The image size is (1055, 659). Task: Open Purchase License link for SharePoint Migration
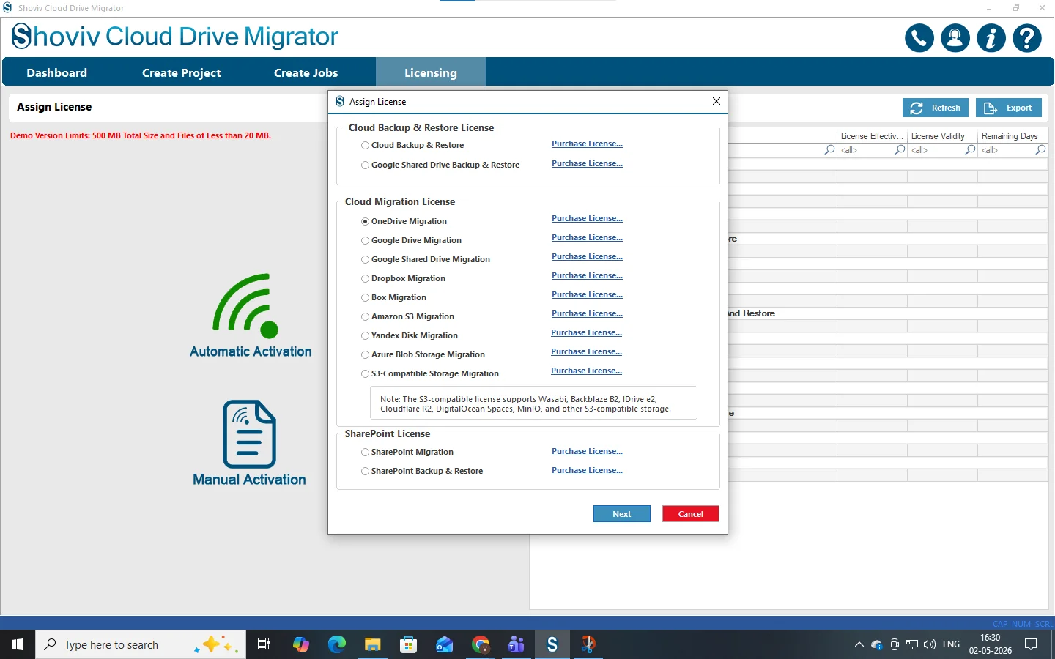587,451
